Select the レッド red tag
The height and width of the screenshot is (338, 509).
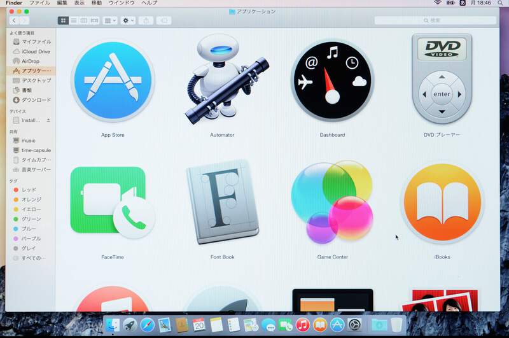pyautogui.click(x=32, y=190)
